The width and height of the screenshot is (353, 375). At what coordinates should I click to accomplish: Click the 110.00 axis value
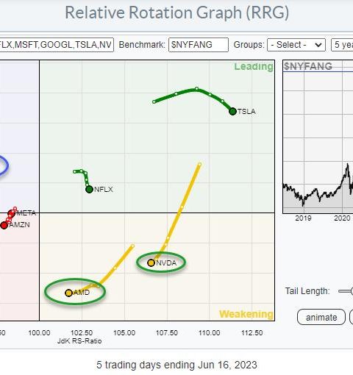[210, 333]
